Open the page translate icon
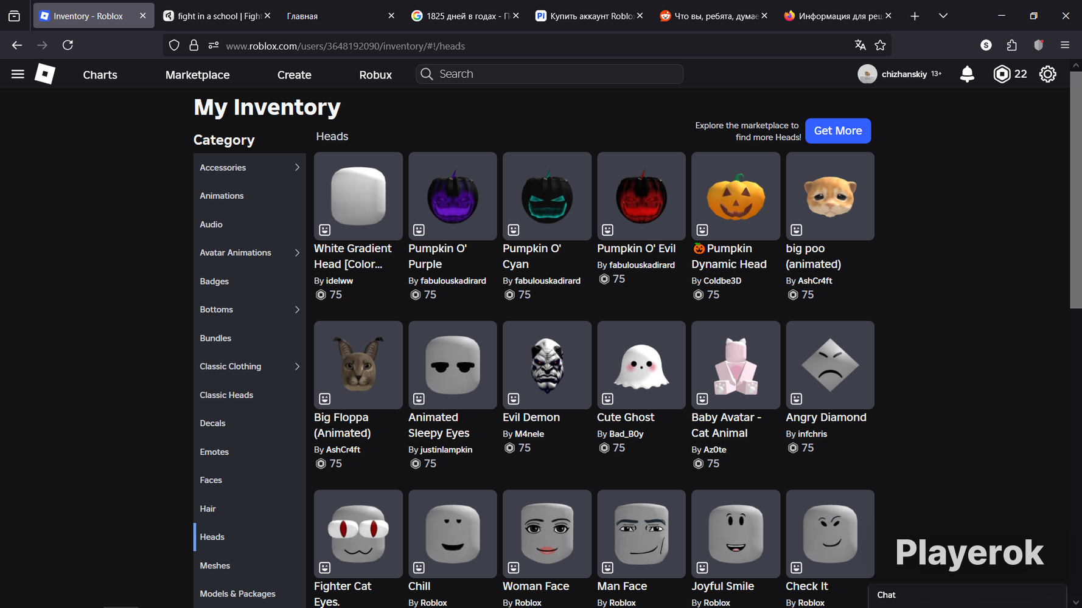Screen dimensions: 1082x608 coord(860,45)
